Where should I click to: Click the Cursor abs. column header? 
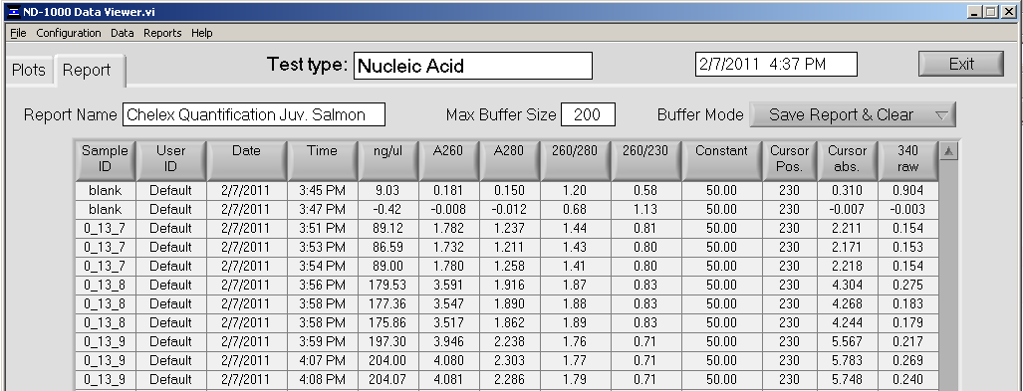pos(848,159)
